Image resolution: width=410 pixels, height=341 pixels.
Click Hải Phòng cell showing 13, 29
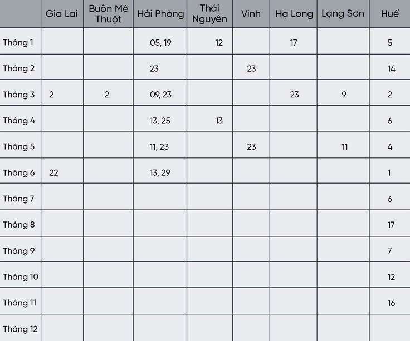[x=160, y=170]
